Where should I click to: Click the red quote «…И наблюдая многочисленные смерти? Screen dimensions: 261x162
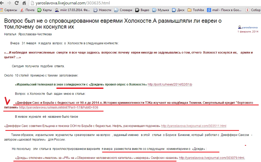pos(128,55)
